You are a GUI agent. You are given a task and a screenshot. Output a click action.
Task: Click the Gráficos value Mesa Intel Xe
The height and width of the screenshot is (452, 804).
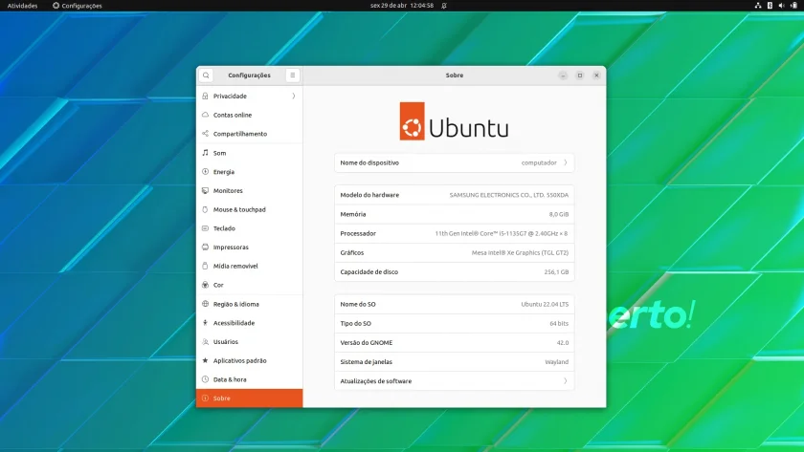point(520,252)
